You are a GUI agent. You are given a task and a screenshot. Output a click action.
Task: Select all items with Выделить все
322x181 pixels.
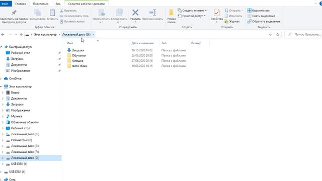tap(259, 11)
